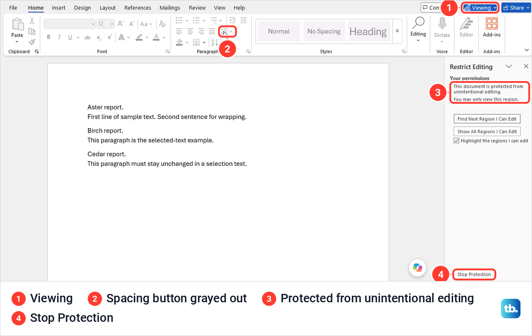
Task: Apply the No Spacing style
Action: (324, 31)
